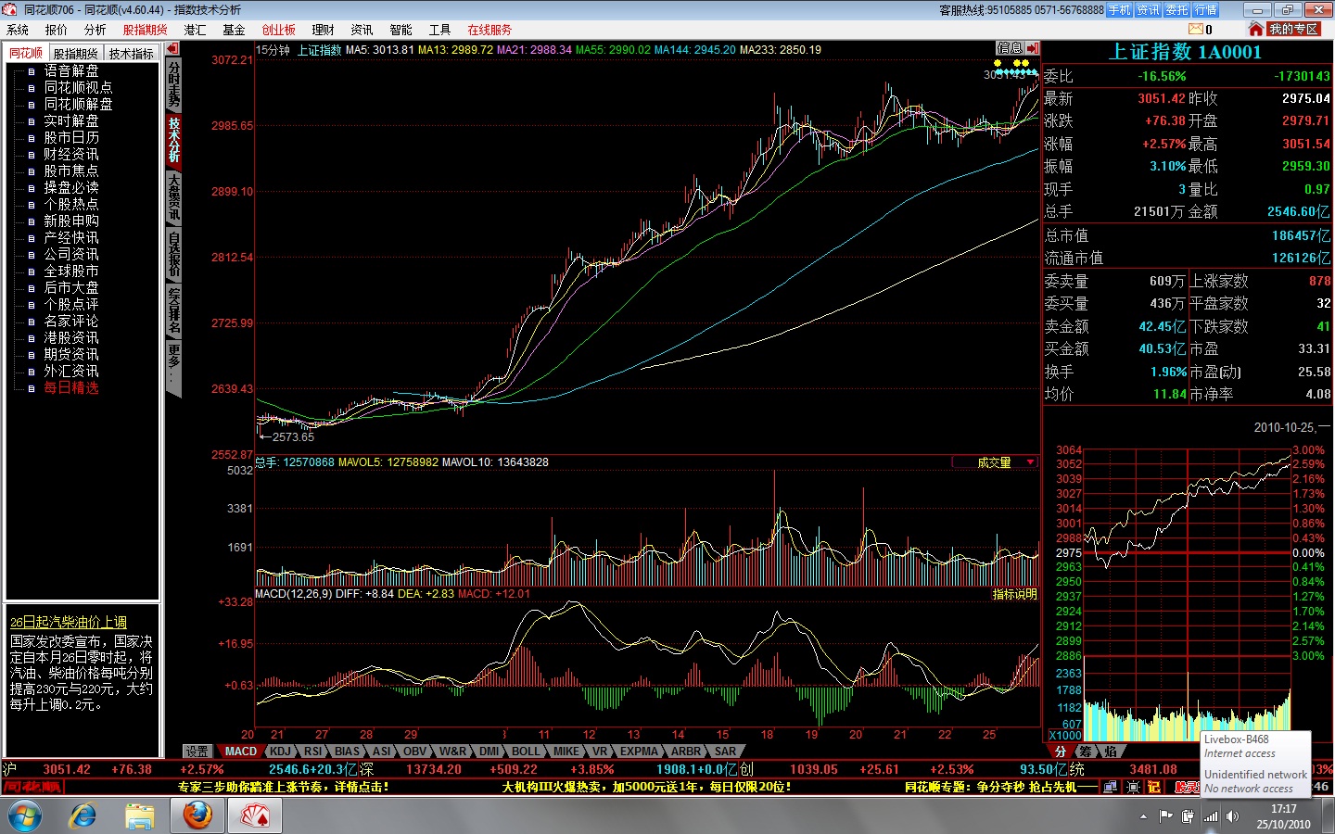The image size is (1335, 834).
Task: Switch indicator to the RSI tab
Action: (313, 752)
